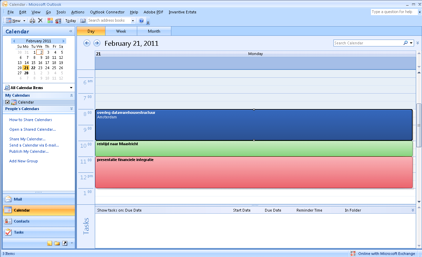The width and height of the screenshot is (422, 257).
Task: Open the Actions menu
Action: (78, 12)
